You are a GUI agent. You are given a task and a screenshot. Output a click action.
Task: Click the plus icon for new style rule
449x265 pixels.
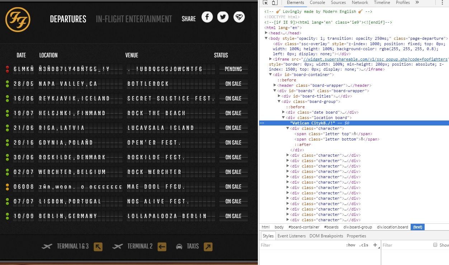click(375, 245)
